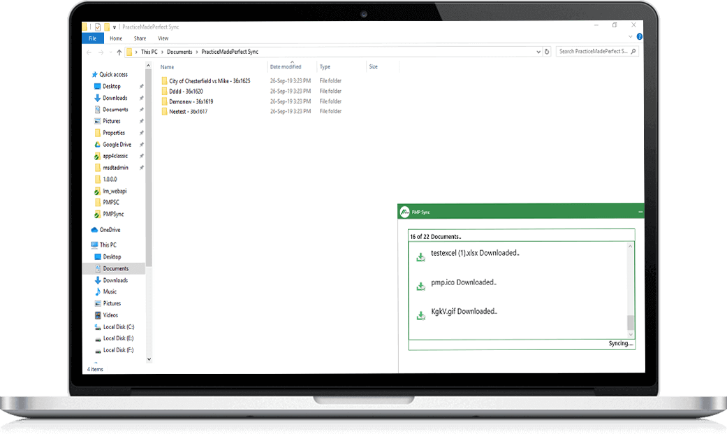Open the Properties pinned folder

(110, 133)
